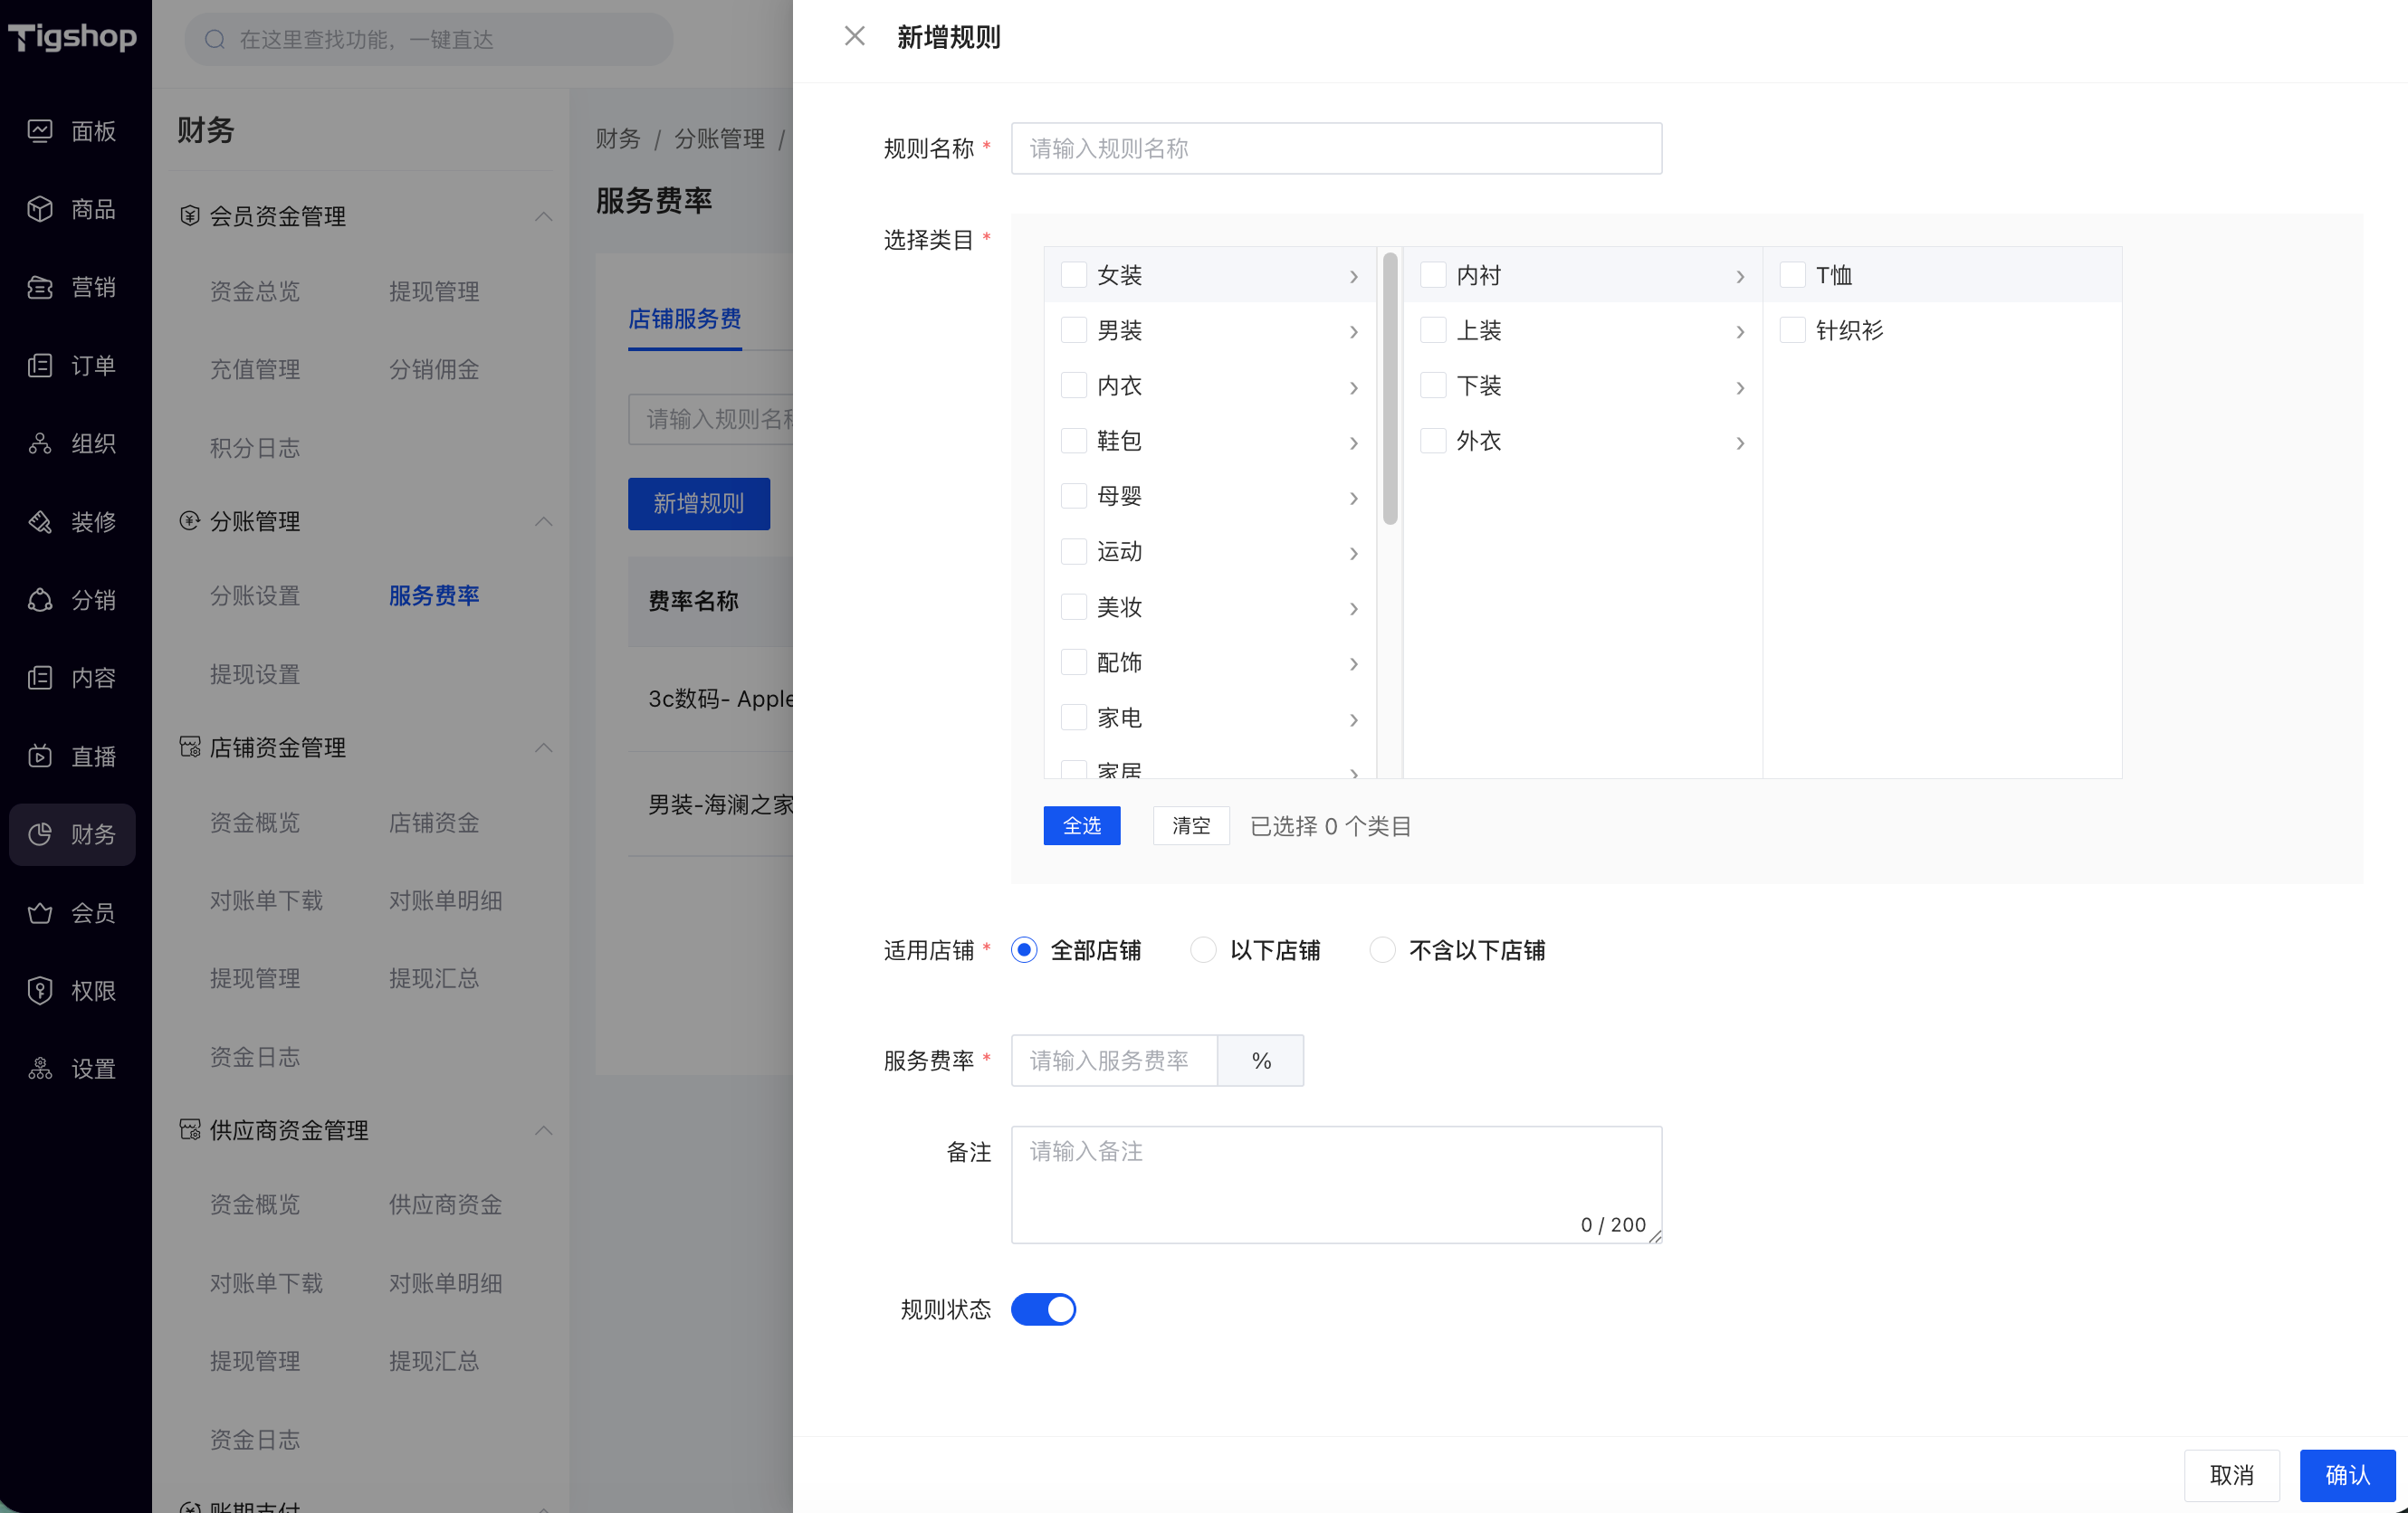This screenshot has height=1513, width=2408.
Task: Switch to the 店铺服务费 tab
Action: click(684, 319)
